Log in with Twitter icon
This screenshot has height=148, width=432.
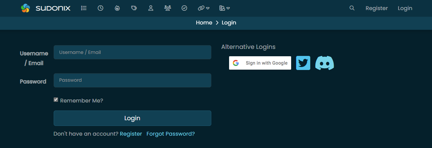(x=303, y=63)
